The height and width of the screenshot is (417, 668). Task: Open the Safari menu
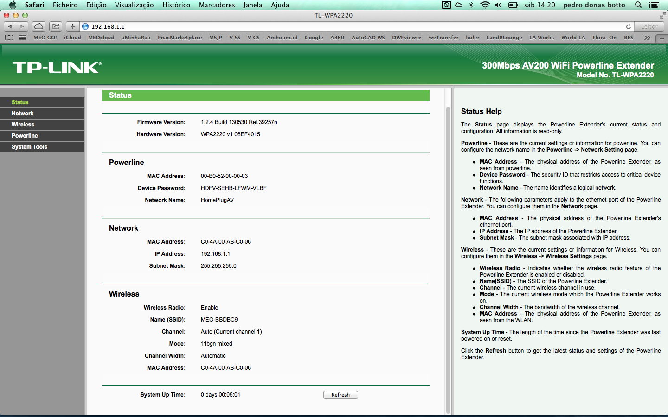(x=34, y=5)
